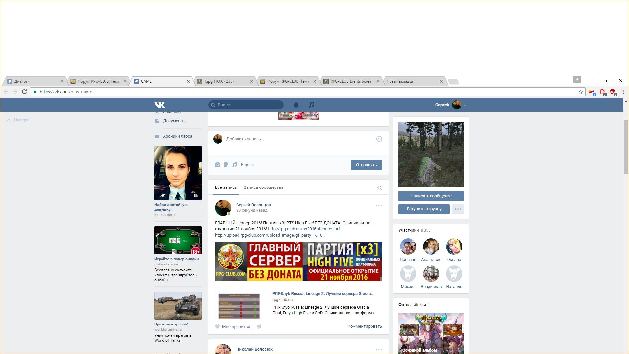Click the Chrome user profile icon
Viewport: 629px width, 354px height.
577,79
